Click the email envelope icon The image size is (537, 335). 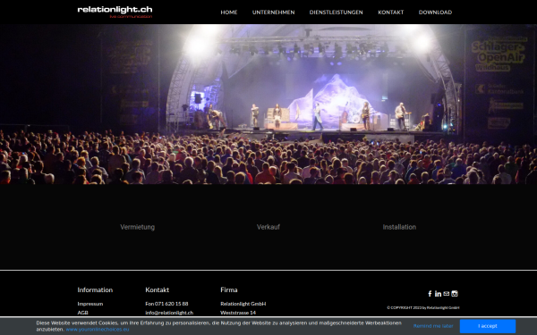[447, 293]
